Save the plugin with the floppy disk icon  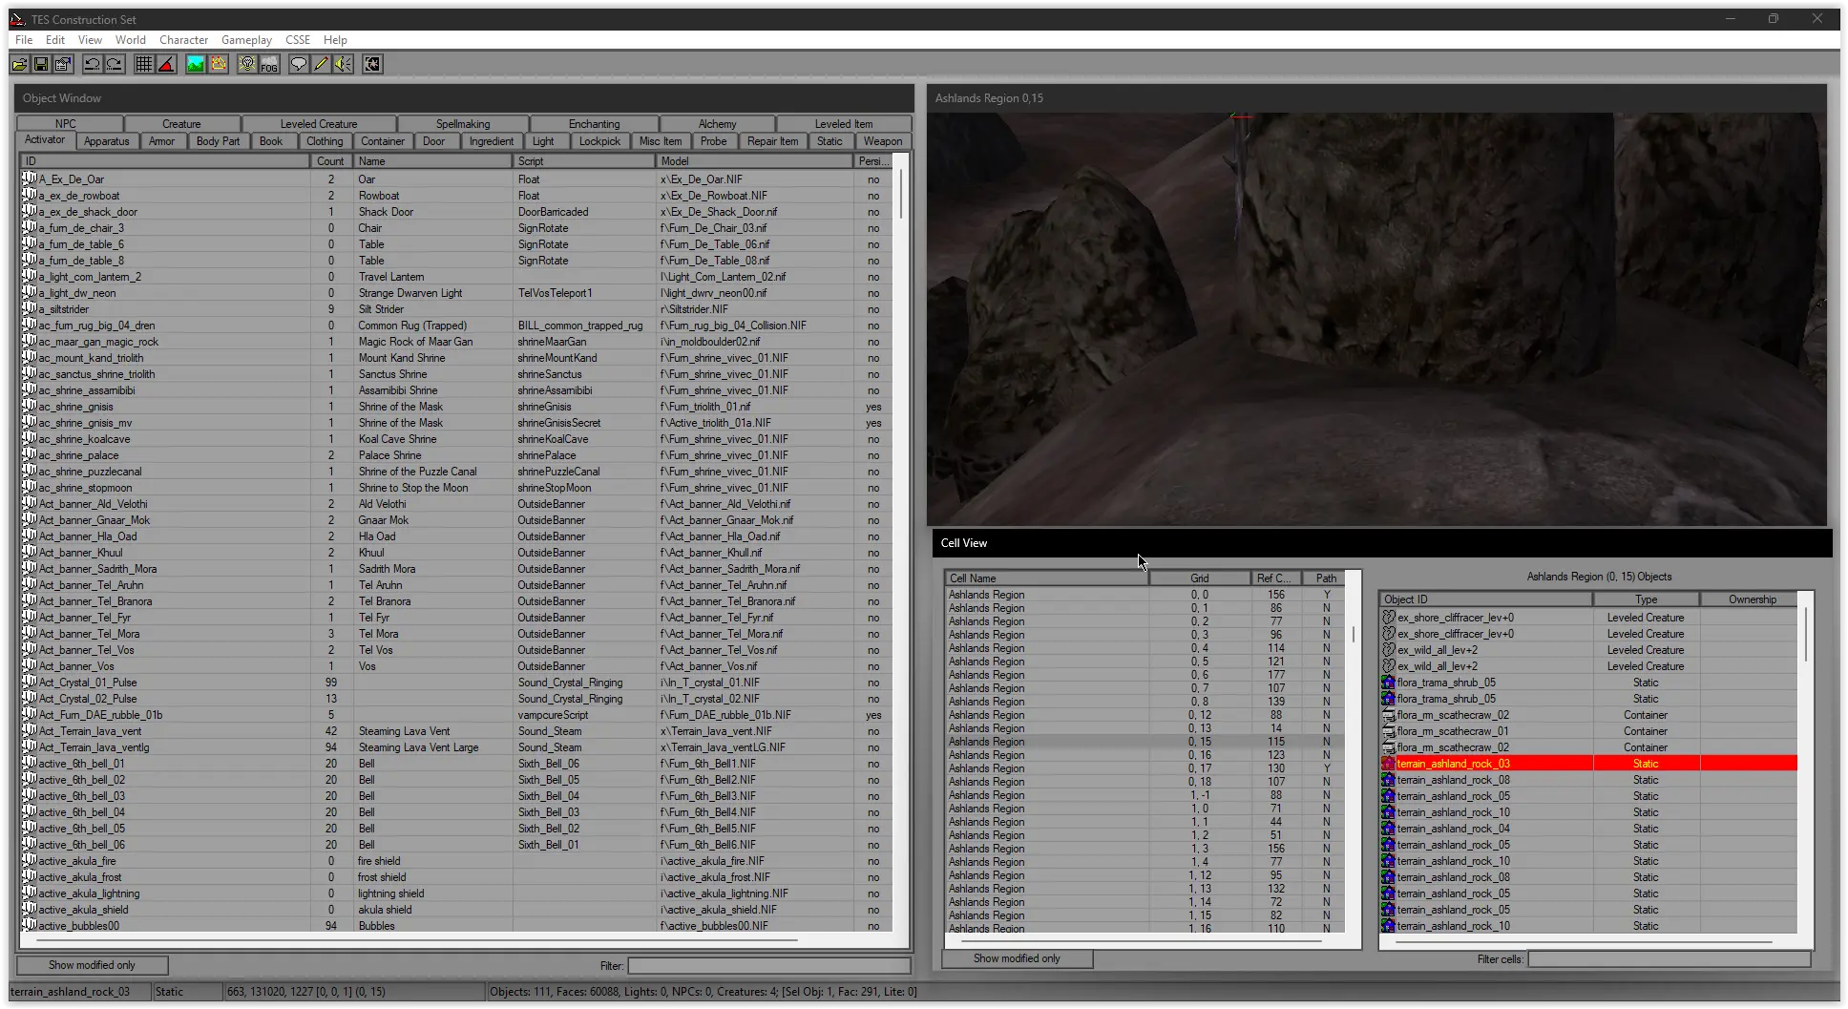pyautogui.click(x=41, y=64)
